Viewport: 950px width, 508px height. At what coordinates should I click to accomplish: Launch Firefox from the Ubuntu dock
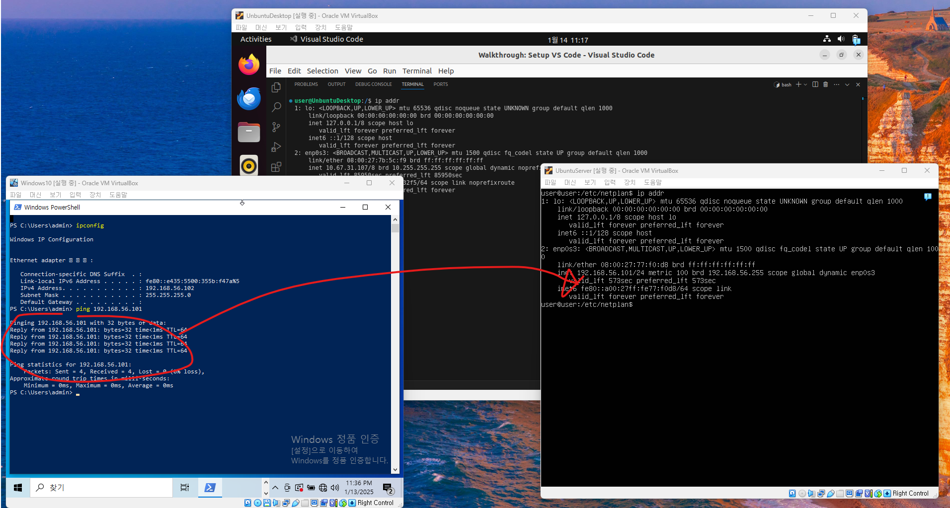point(249,65)
